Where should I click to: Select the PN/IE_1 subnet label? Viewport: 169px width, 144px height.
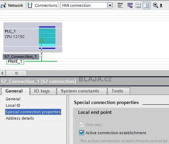click(15, 62)
